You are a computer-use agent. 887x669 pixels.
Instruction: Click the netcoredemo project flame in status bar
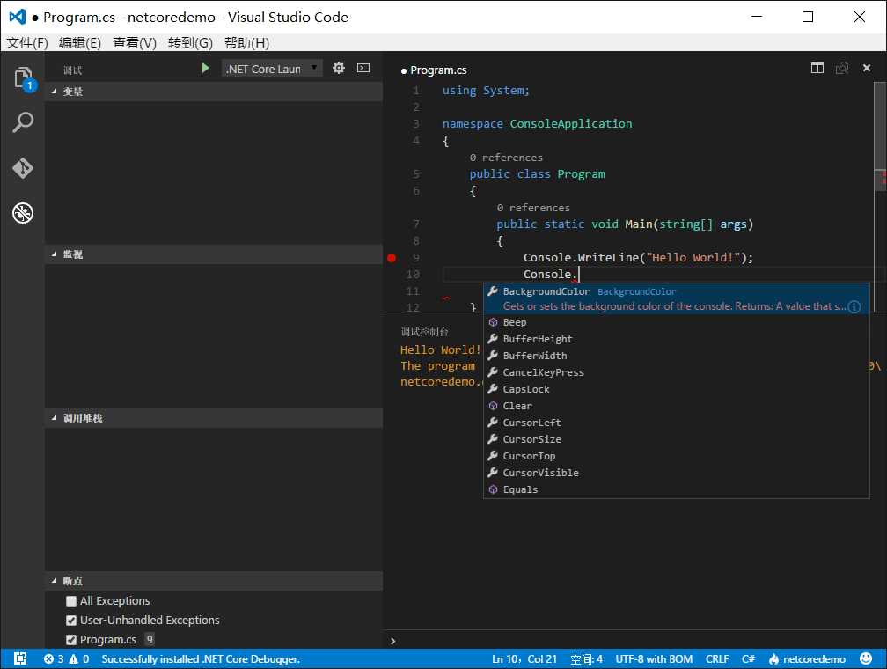(807, 658)
